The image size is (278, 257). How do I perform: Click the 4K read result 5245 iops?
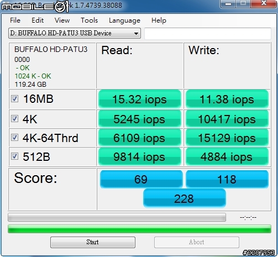140,119
